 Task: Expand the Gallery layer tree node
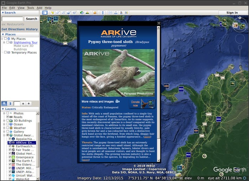[4, 132]
